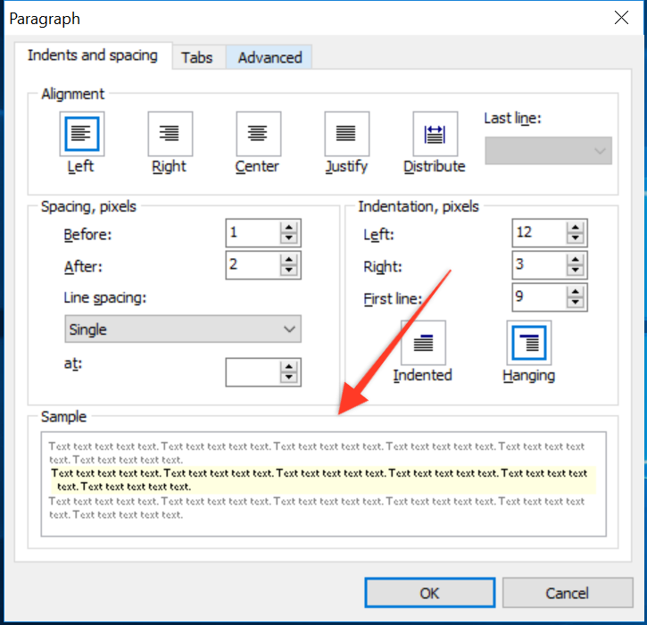Viewport: 647px width, 625px height.
Task: Increase the Left indentation value
Action: [576, 228]
